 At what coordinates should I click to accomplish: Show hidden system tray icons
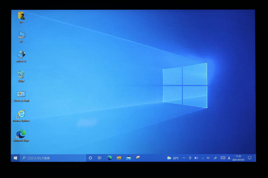coord(184,158)
